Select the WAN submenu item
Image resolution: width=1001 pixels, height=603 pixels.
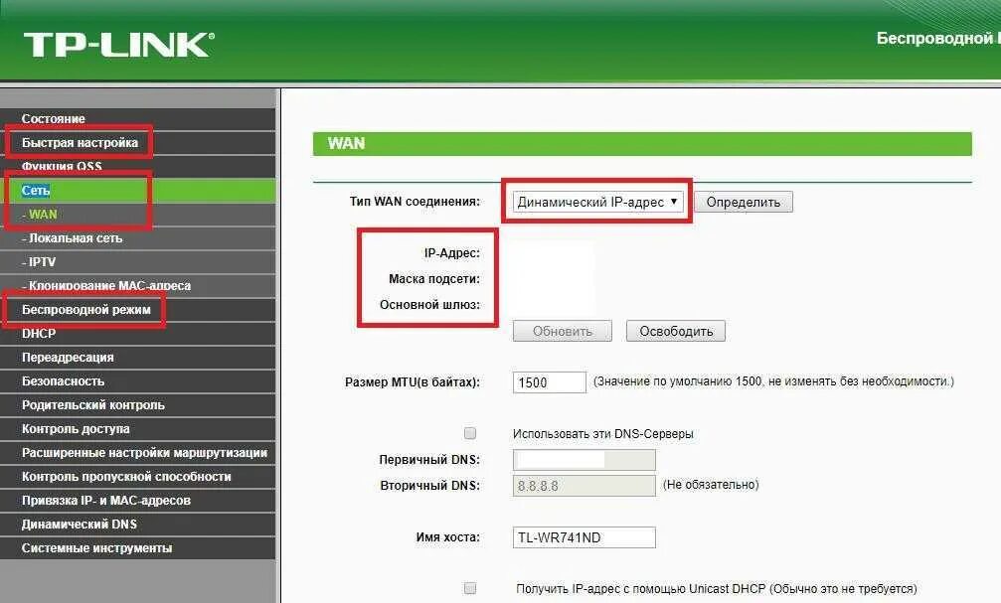(40, 214)
